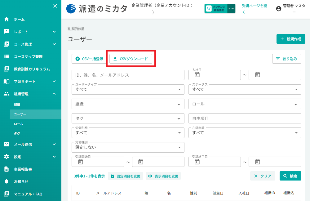
Task: Click 固定項目を変更 button
Action: [125, 176]
